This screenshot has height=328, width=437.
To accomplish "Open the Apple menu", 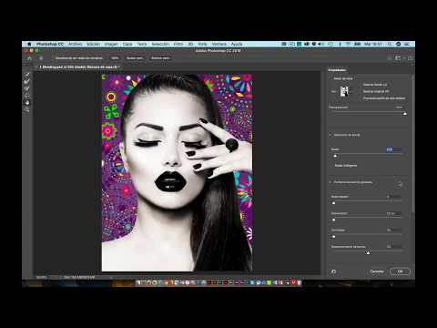I will point(29,44).
